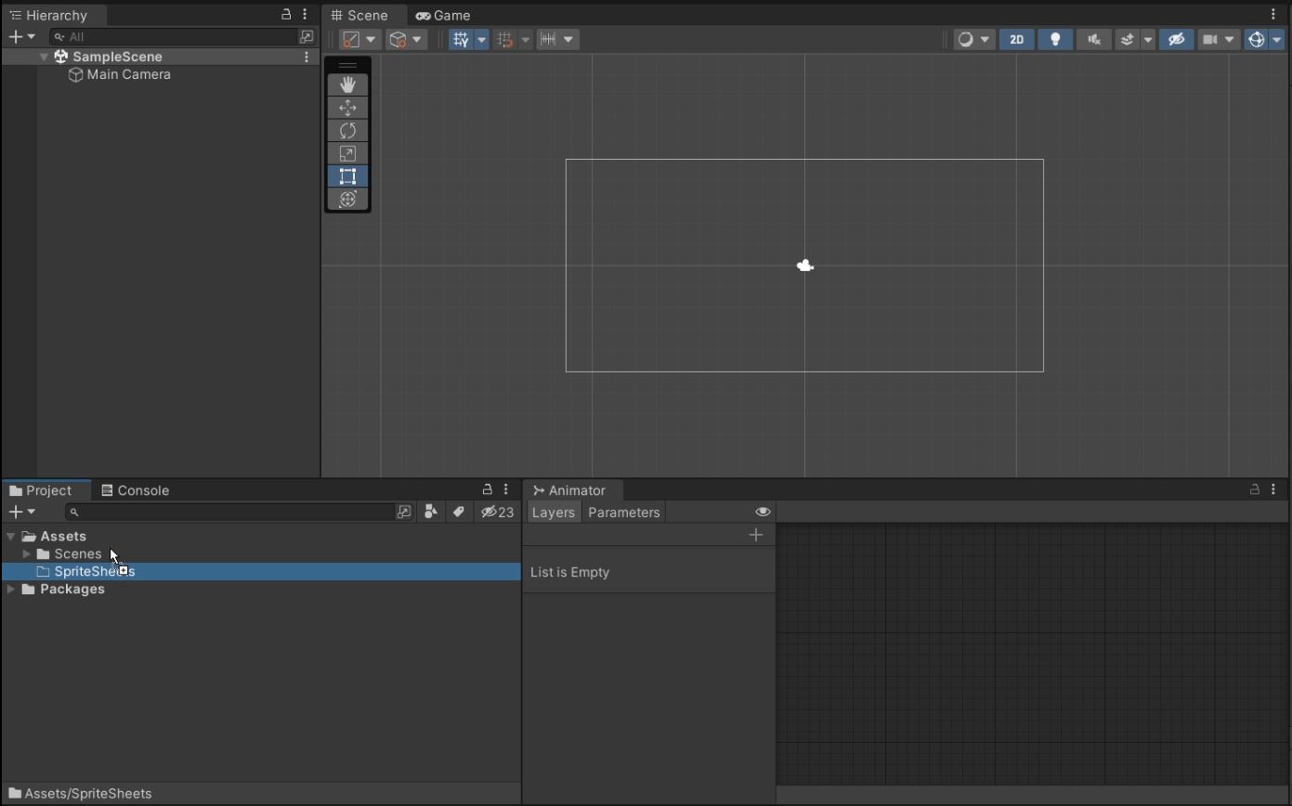Open the Console tab
This screenshot has width=1292, height=806.
136,490
